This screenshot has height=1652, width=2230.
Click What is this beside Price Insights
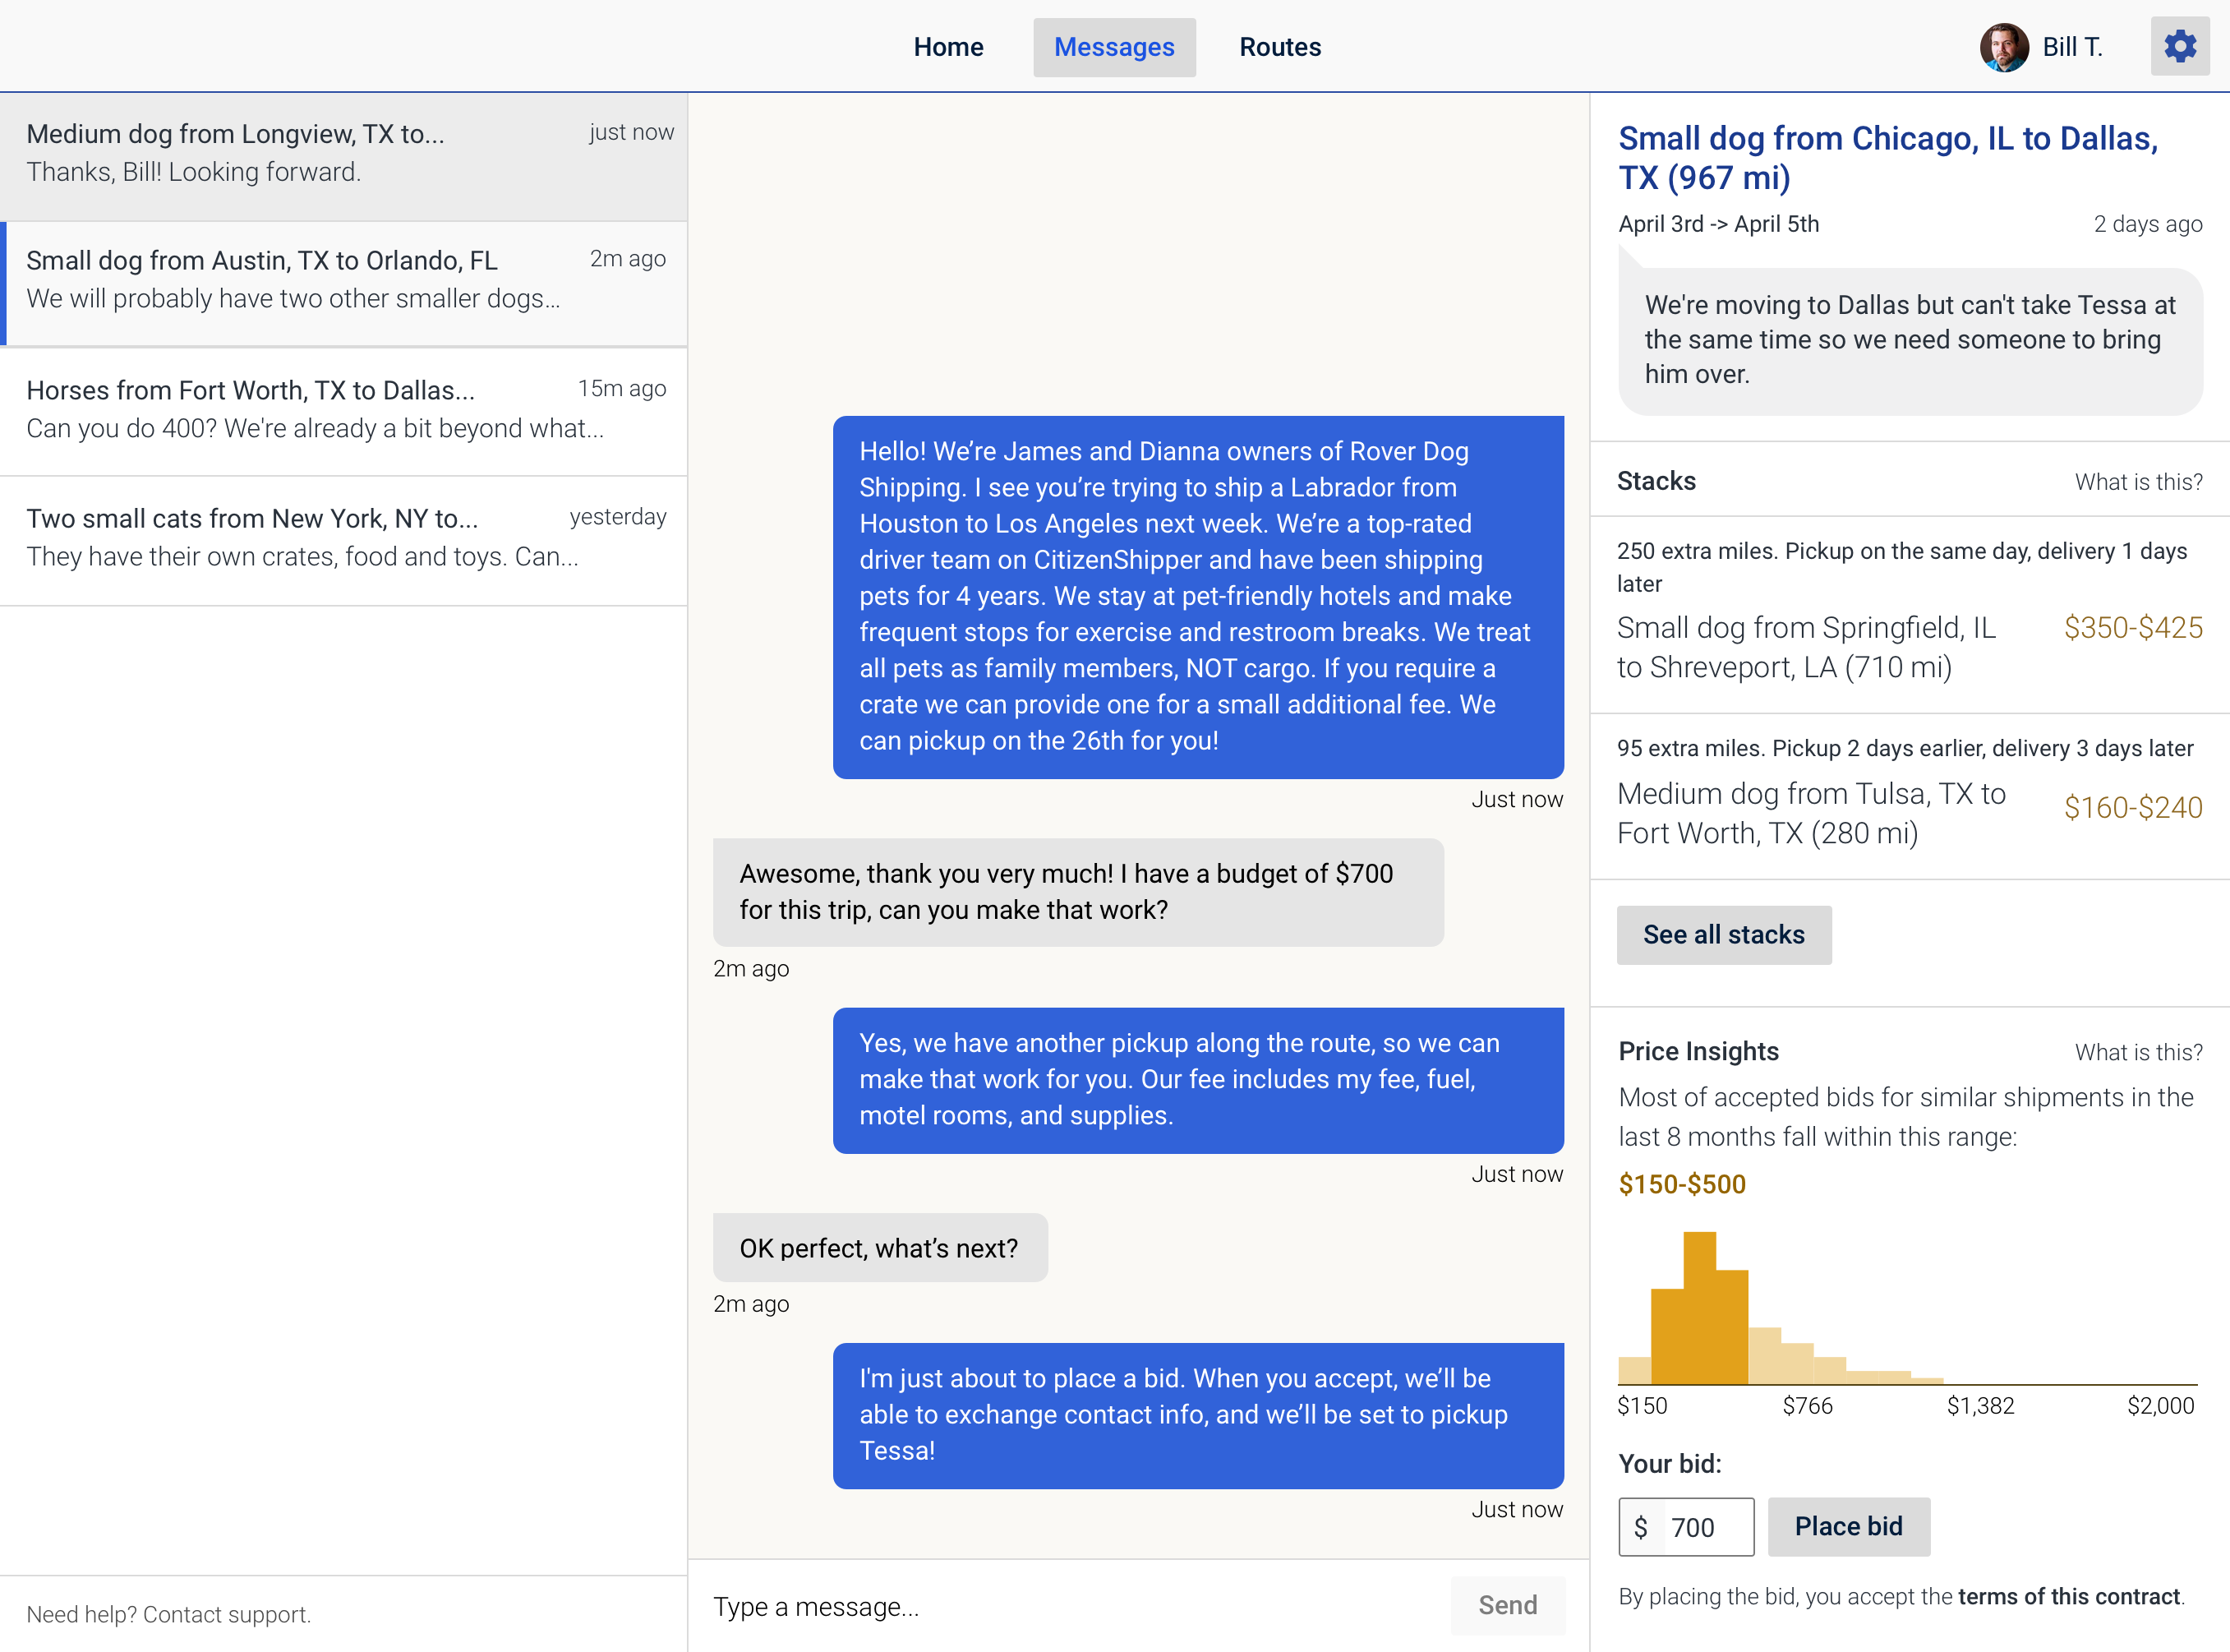click(2138, 1052)
